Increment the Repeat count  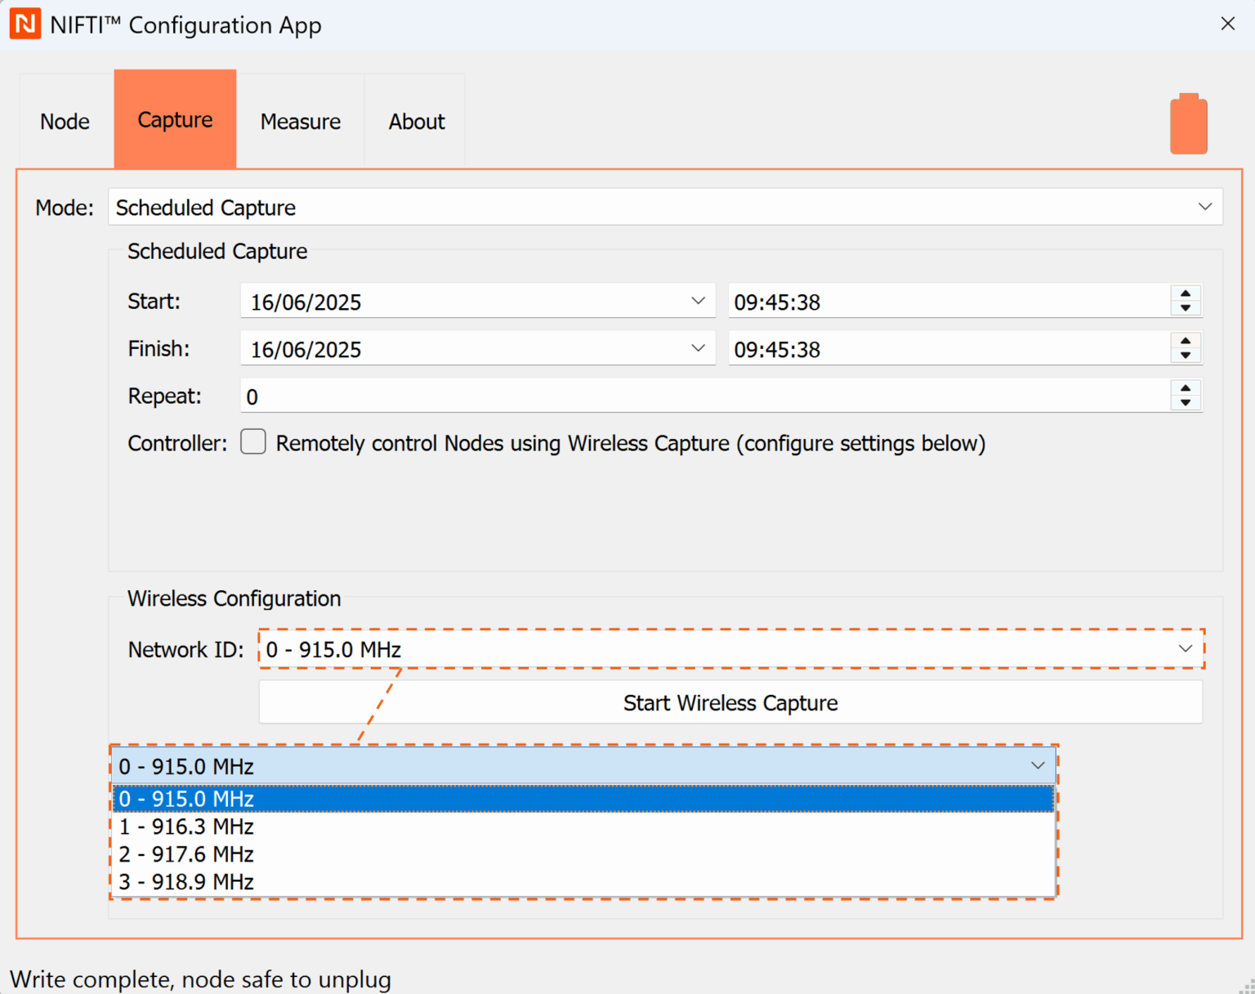pos(1186,388)
